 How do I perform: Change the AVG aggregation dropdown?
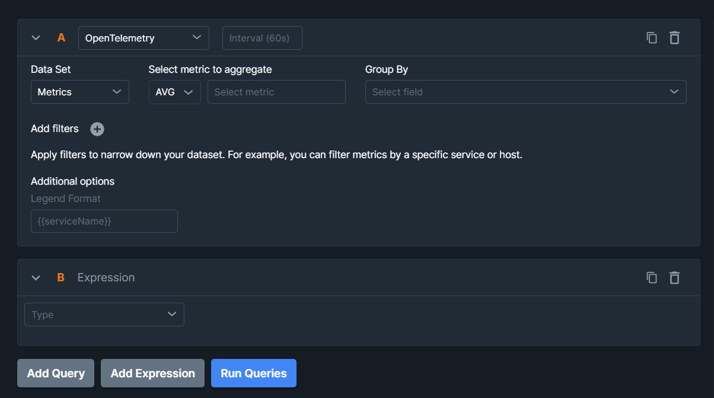pos(174,92)
